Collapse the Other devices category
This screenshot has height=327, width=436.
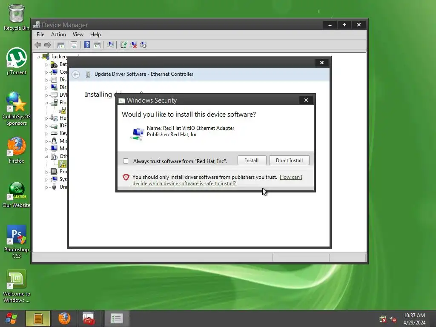pyautogui.click(x=46, y=157)
